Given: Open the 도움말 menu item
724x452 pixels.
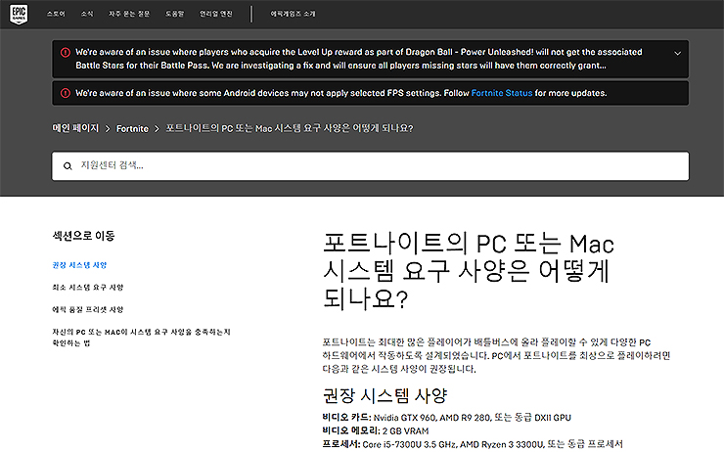Looking at the screenshot, I should tap(174, 14).
